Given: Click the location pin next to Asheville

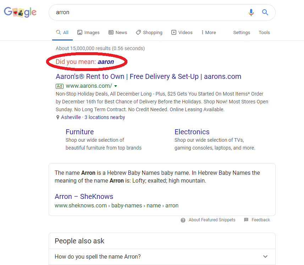Looking at the screenshot, I should (57, 117).
